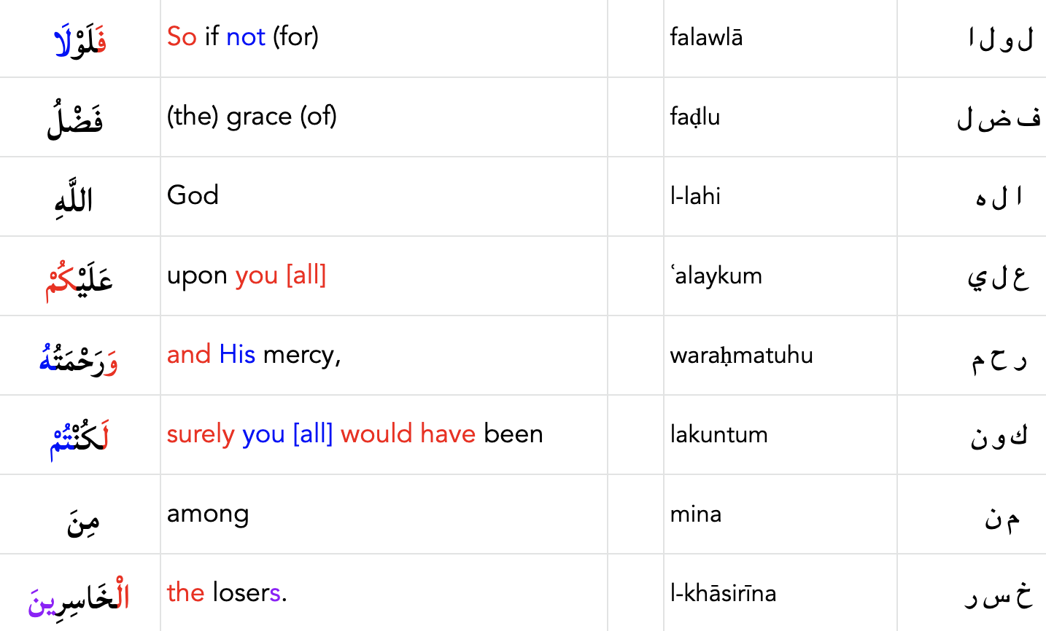Select the translation '(the) grace (of)'

click(x=252, y=117)
